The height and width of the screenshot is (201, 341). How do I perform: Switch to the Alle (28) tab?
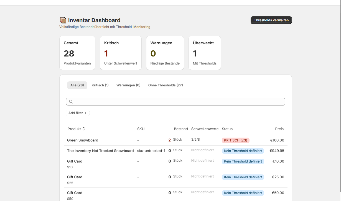click(77, 85)
